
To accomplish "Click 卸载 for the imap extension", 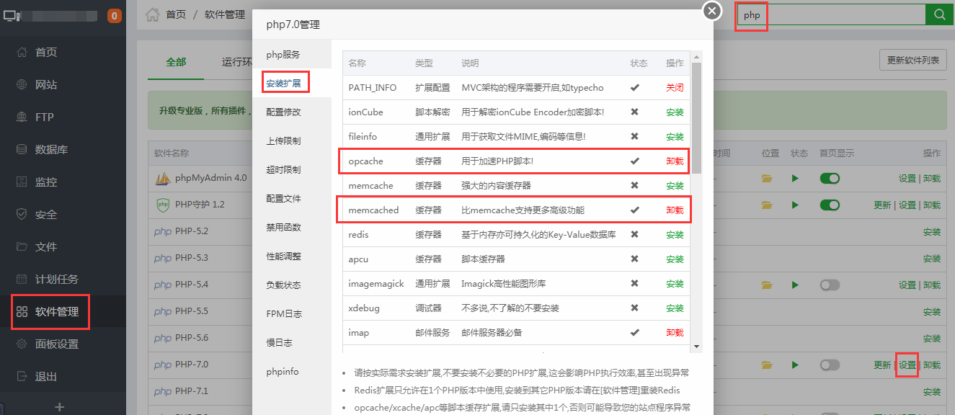I will 675,333.
